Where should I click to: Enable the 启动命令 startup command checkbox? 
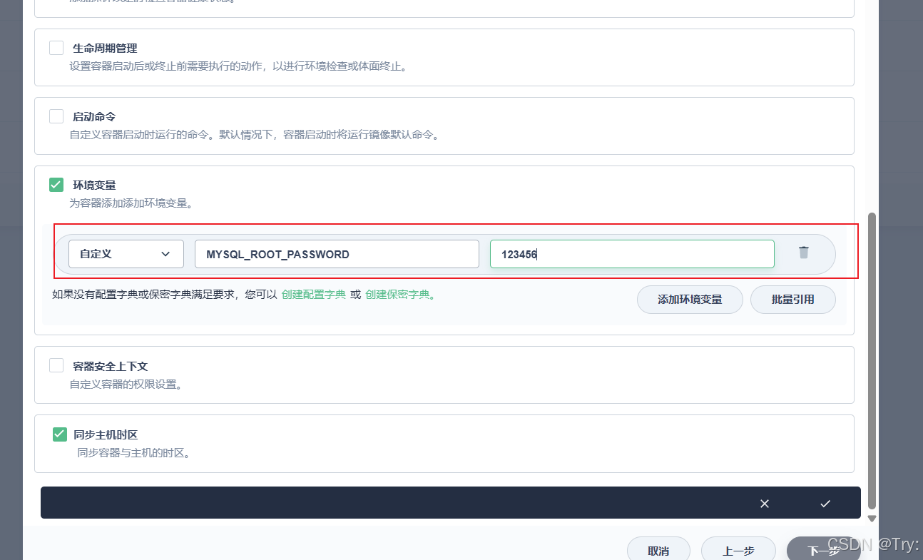(x=56, y=116)
